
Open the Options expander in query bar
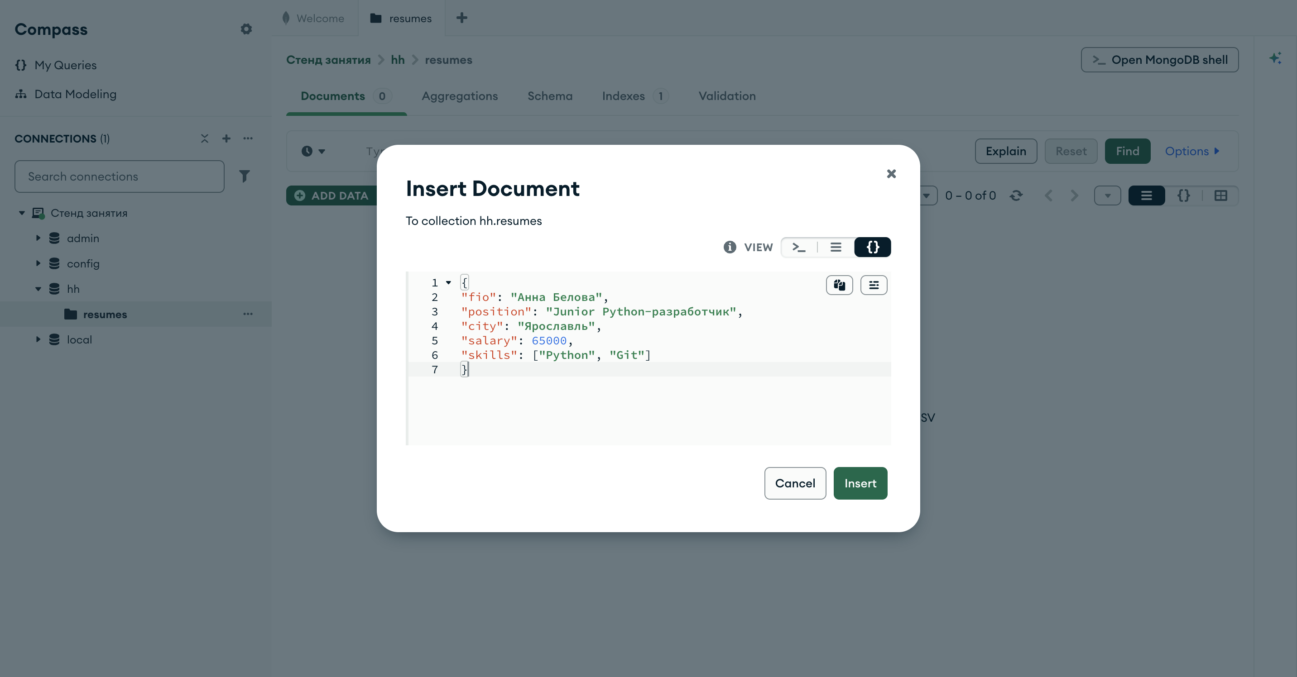[1192, 151]
